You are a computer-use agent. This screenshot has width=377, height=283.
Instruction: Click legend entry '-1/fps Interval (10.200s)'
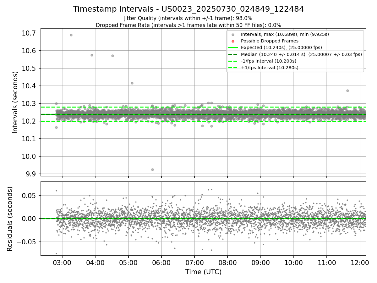coord(269,61)
